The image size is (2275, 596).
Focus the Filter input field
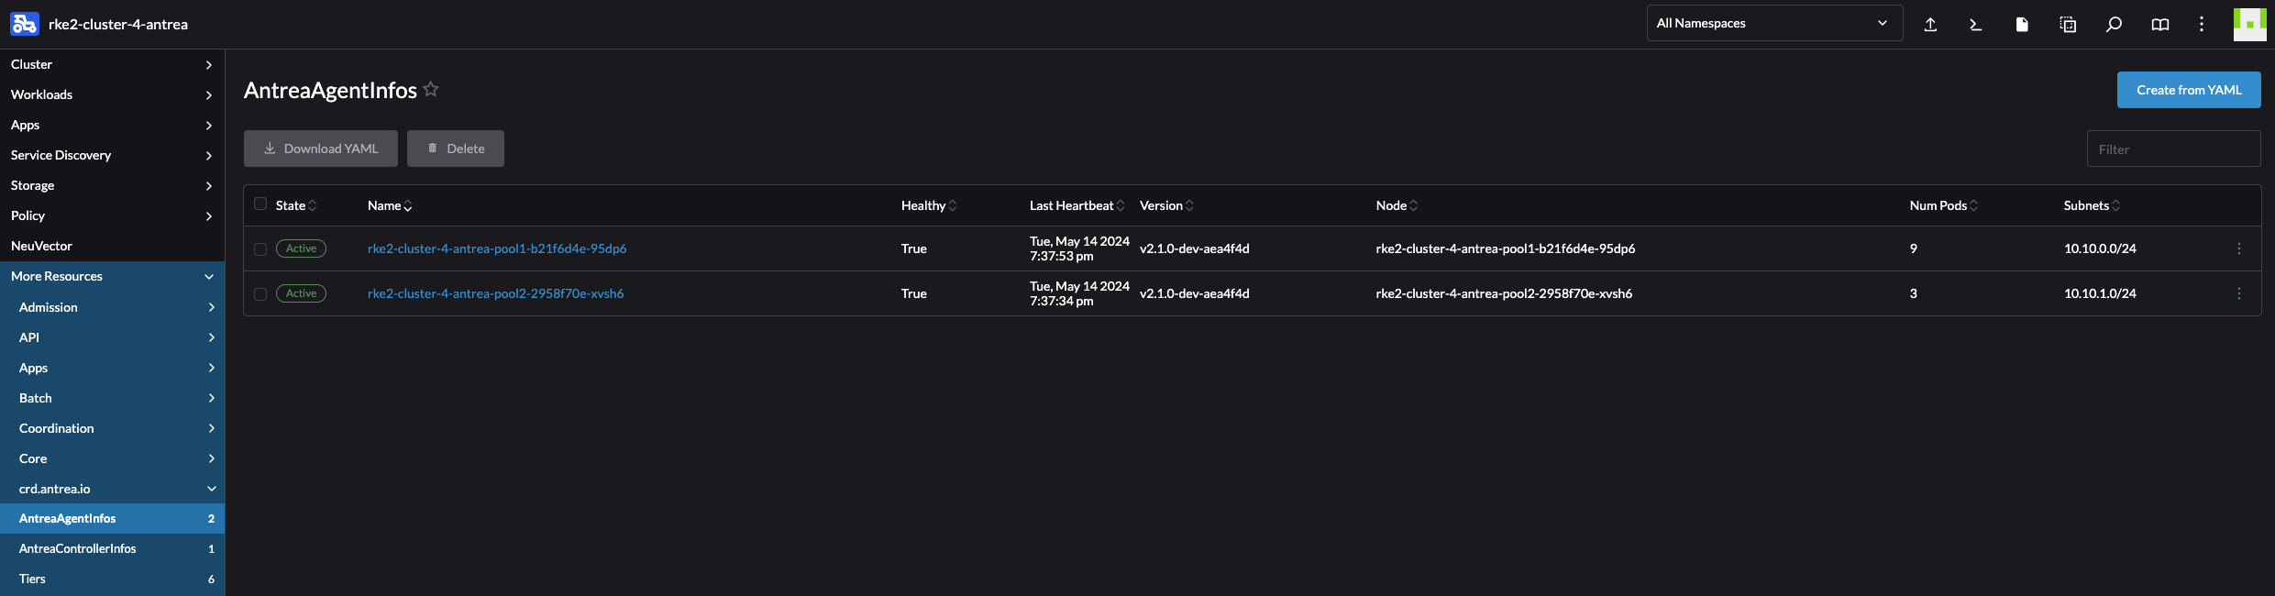2173,149
